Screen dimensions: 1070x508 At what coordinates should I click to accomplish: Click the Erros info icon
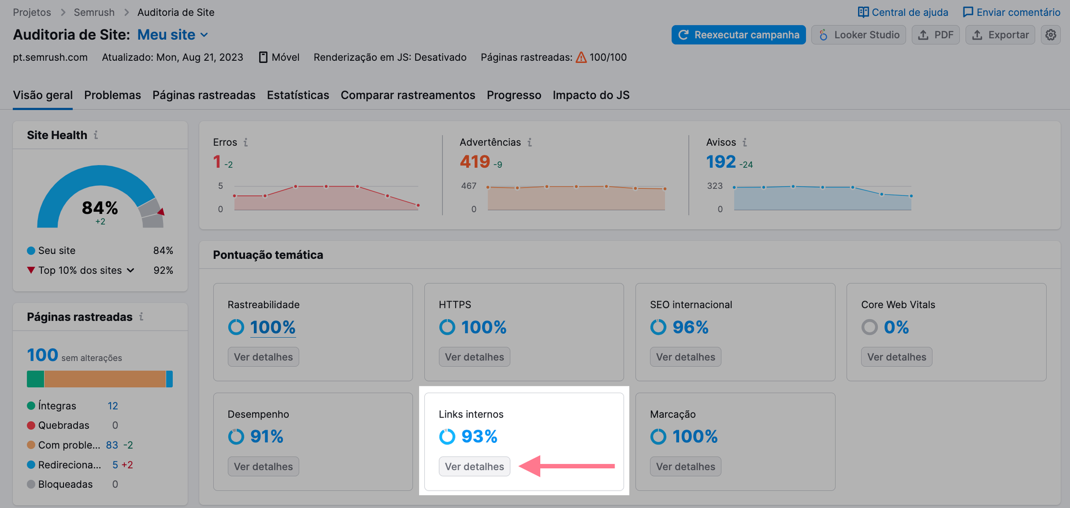(x=245, y=142)
